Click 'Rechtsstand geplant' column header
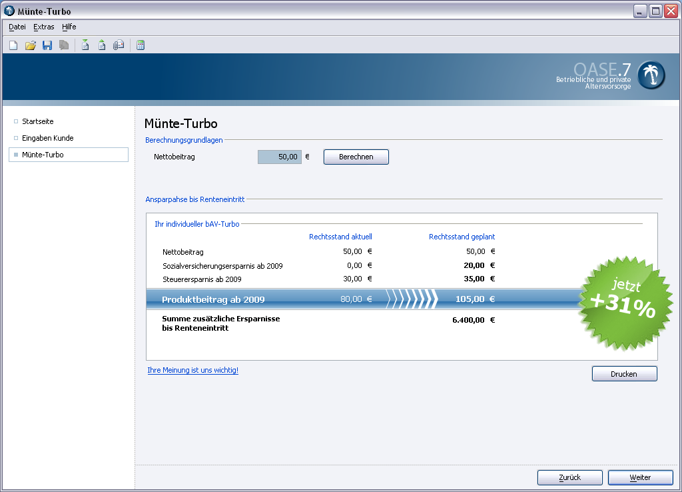This screenshot has height=492, width=682. (x=462, y=237)
